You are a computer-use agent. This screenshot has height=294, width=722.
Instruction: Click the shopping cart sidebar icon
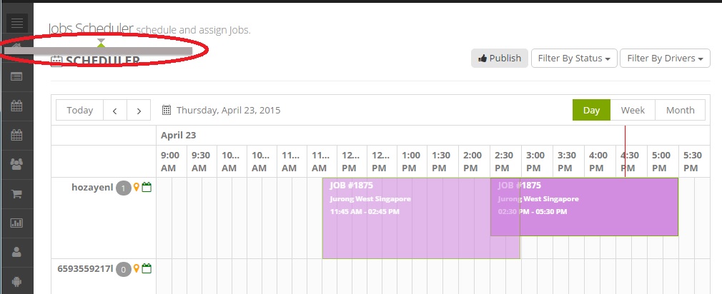point(16,193)
